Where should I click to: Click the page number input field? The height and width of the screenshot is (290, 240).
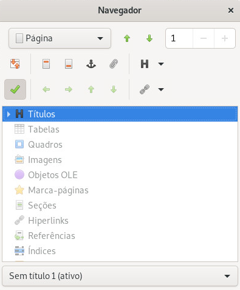[179, 38]
